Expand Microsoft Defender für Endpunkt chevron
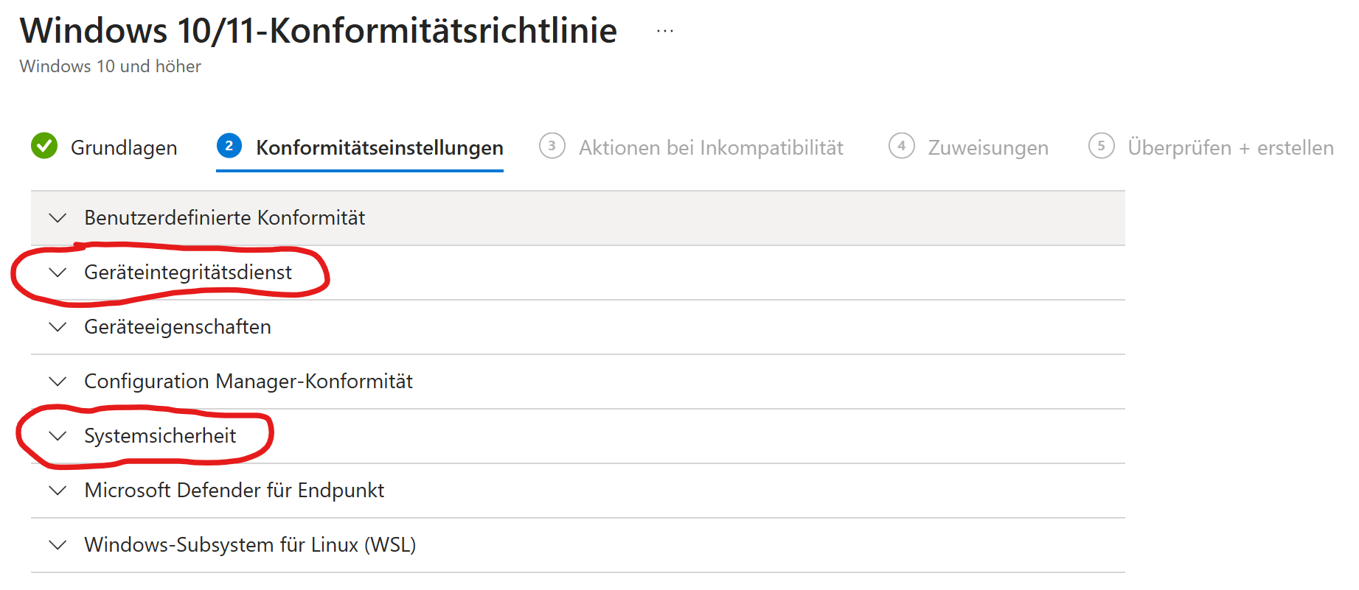The height and width of the screenshot is (590, 1359). coord(58,491)
